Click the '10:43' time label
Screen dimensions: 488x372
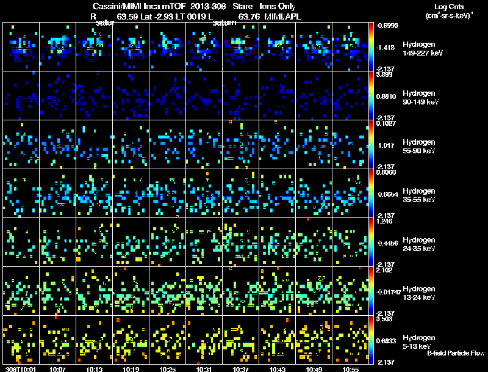click(278, 370)
